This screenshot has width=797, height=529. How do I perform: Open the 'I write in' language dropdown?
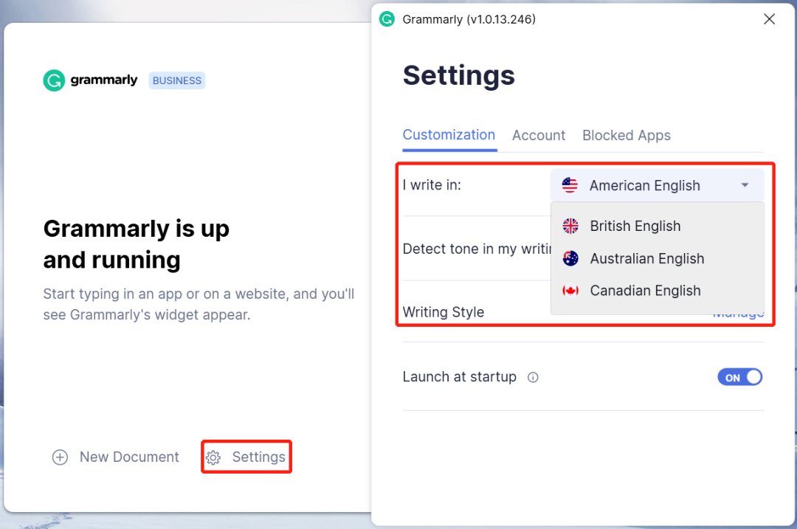point(657,185)
